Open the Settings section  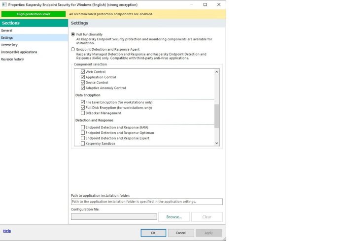tap(34, 38)
